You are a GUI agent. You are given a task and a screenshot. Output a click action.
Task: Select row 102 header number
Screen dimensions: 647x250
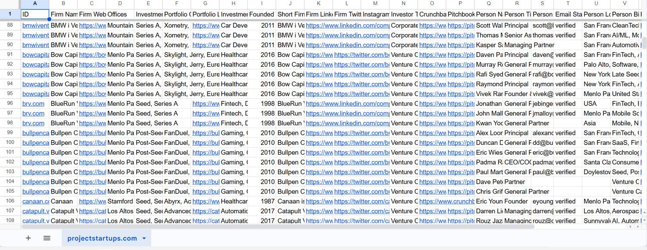point(10,162)
